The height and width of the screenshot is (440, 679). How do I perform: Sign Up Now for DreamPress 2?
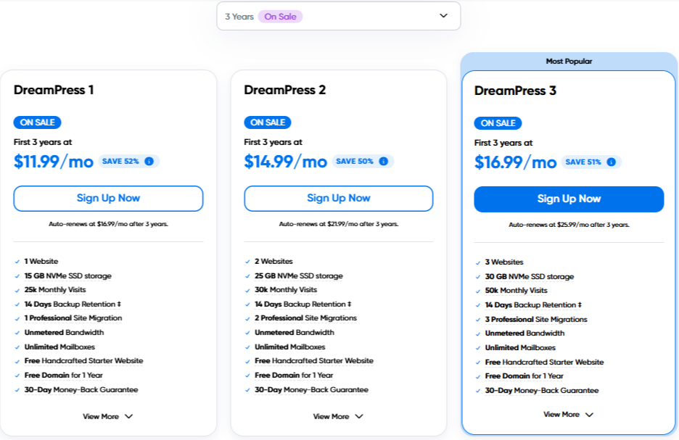339,199
